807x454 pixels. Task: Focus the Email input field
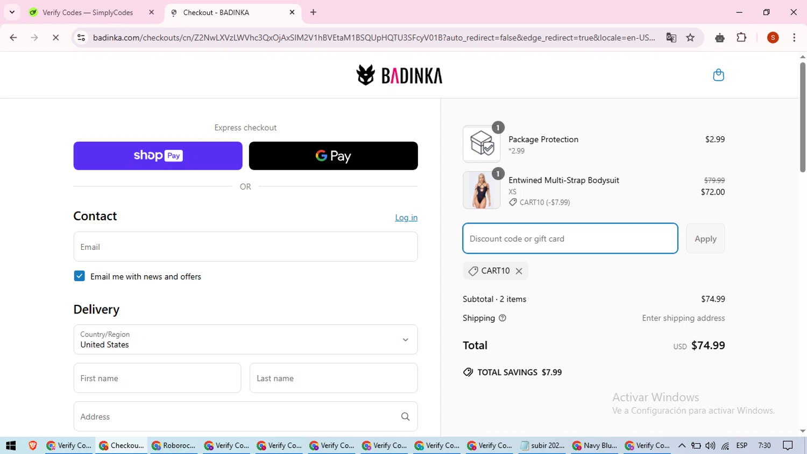coord(245,247)
